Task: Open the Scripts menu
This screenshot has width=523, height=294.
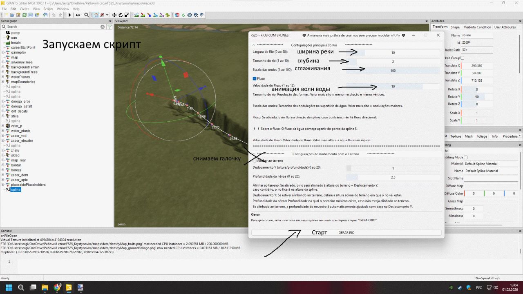Action: 48,9
